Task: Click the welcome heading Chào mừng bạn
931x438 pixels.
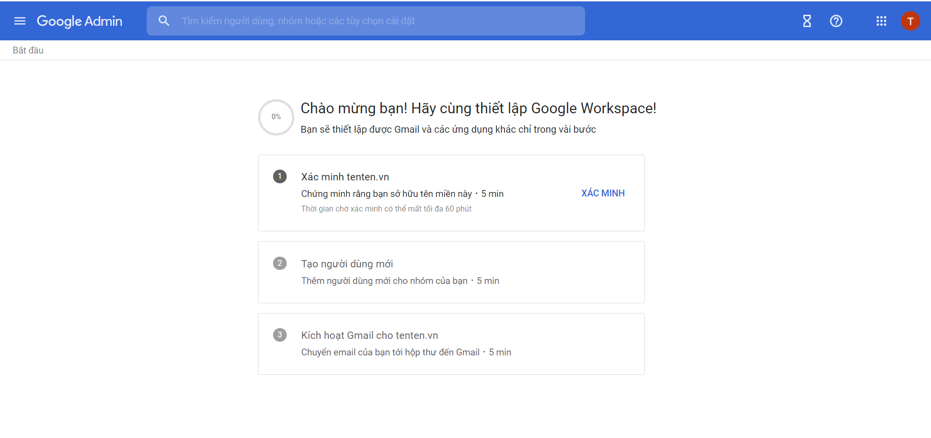Action: point(479,108)
